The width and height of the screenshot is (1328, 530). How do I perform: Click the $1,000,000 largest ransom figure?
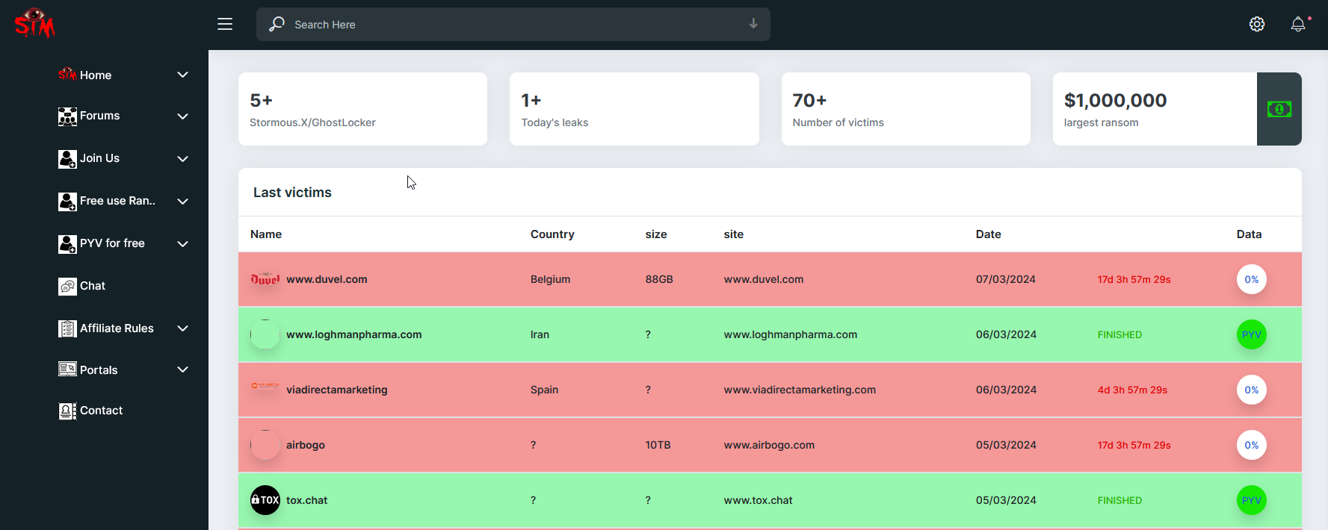click(1115, 100)
